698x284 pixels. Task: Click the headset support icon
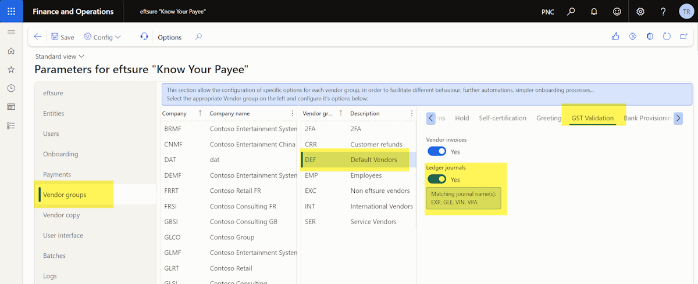pyautogui.click(x=144, y=37)
